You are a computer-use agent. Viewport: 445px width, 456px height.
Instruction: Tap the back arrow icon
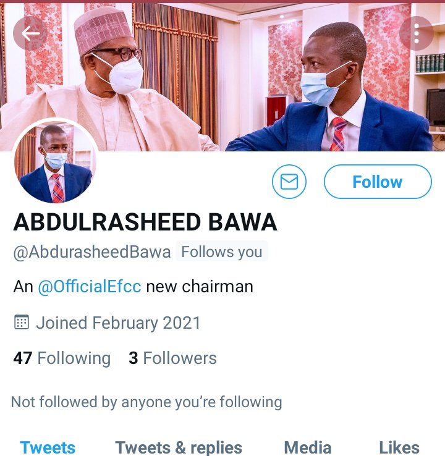[31, 33]
